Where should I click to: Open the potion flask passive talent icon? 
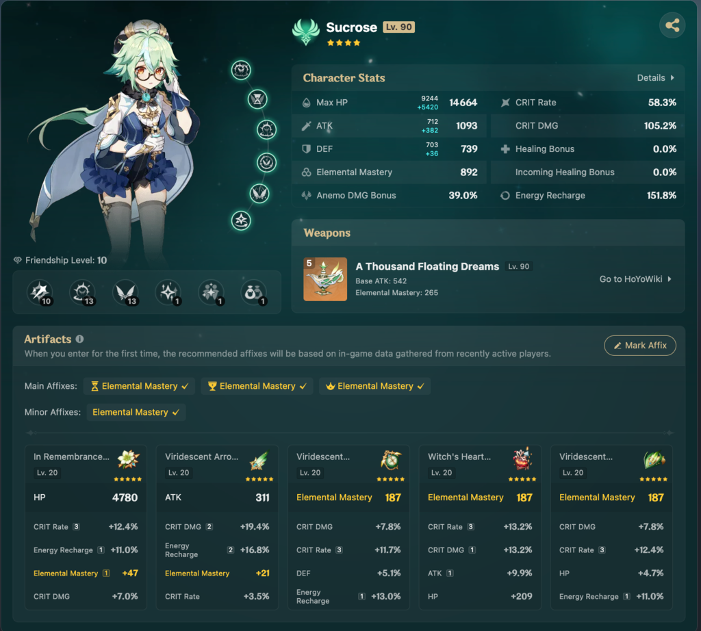coord(254,292)
